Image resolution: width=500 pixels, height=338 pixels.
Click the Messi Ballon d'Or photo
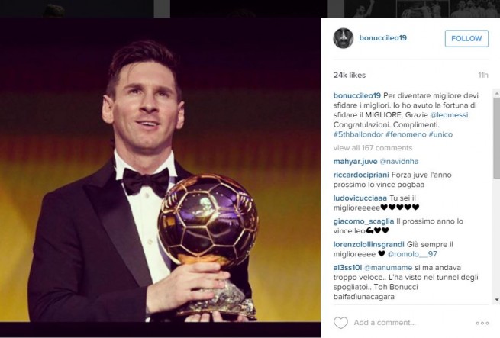160,169
